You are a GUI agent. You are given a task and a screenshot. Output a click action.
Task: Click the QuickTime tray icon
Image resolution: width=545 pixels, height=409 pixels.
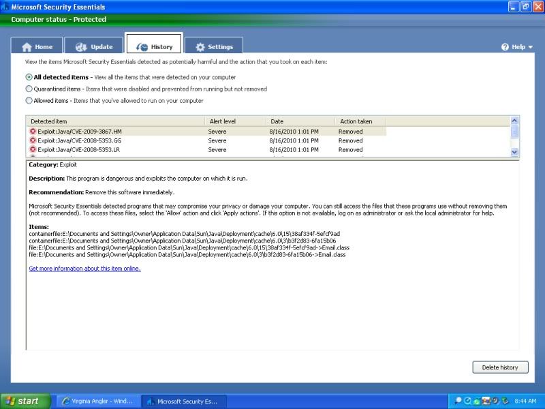[467, 401]
